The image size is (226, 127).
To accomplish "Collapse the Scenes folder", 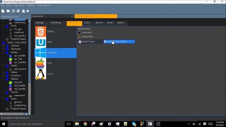I will [x=4, y=92].
